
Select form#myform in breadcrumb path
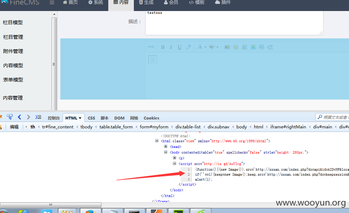(x=154, y=127)
